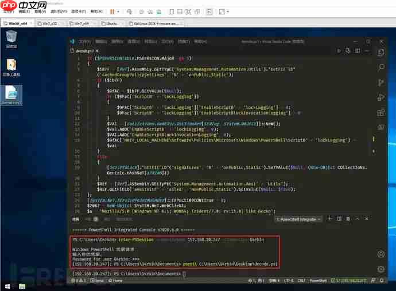The width and height of the screenshot is (396, 291).
Task: Select the decode.ps1 file on the desktop
Action: click(x=11, y=95)
